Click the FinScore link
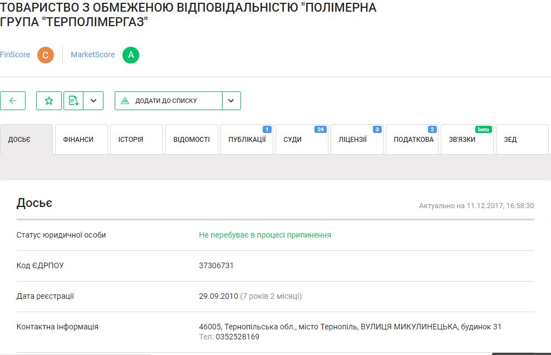Screen dimensions: 551x355 [x=15, y=55]
